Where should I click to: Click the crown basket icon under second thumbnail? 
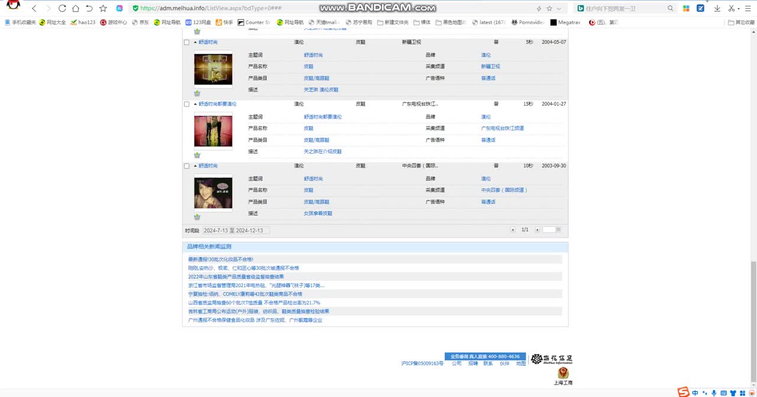197,155
